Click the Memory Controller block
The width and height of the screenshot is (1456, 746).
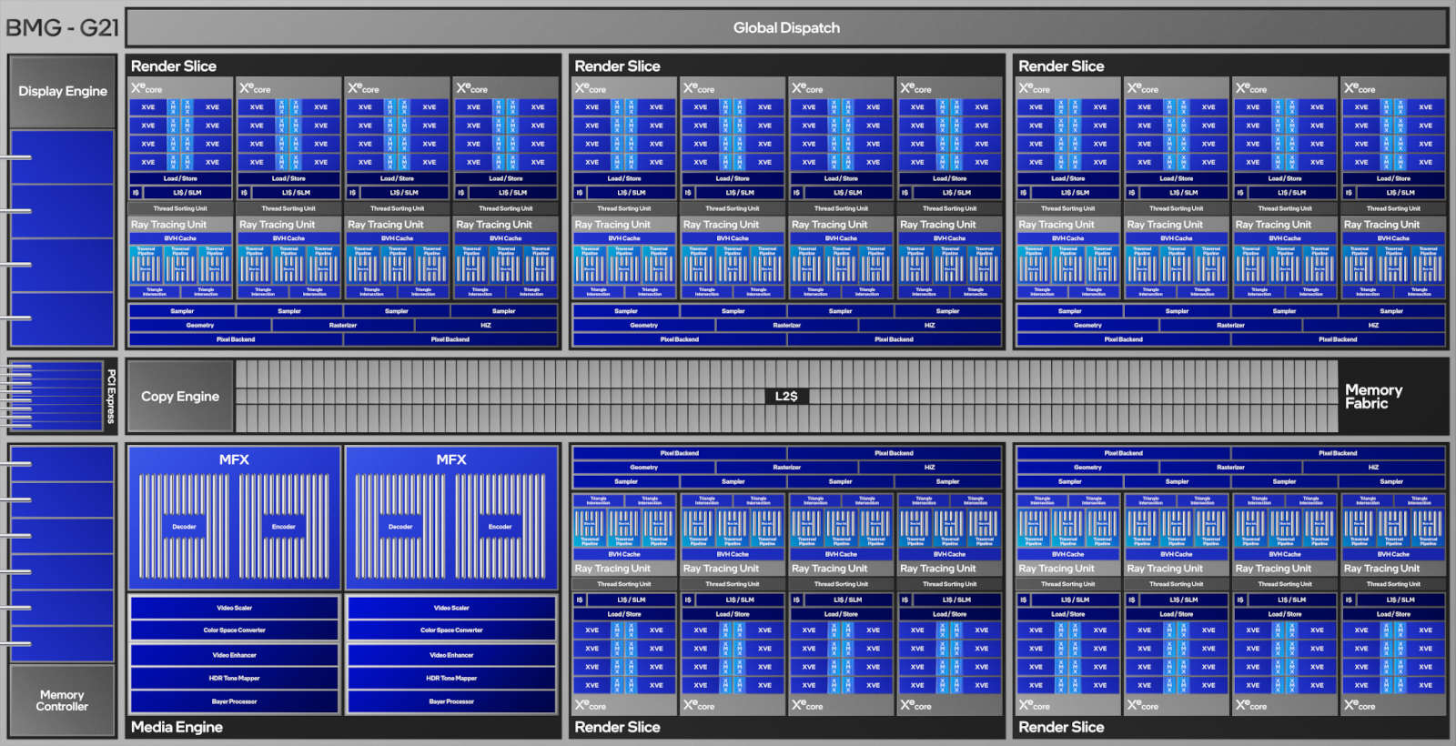click(62, 701)
